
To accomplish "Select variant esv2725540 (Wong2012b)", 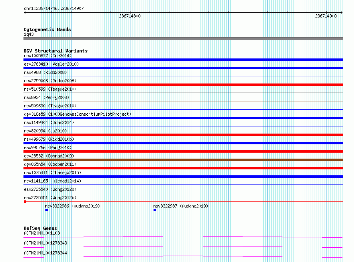I will 50,189.
